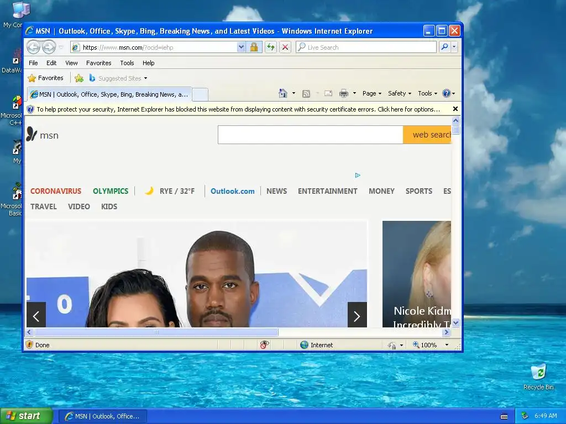The height and width of the screenshot is (424, 566).
Task: Click the blue Help question mark icon
Action: 447,93
